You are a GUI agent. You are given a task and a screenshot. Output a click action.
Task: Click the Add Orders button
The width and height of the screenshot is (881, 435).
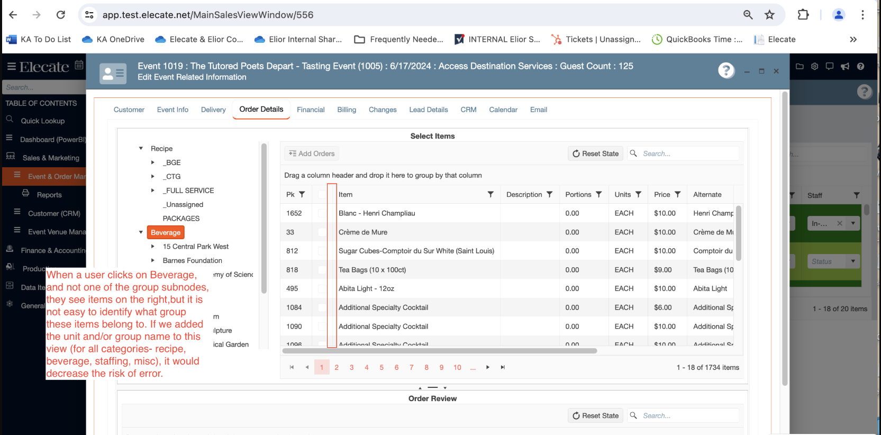pyautogui.click(x=312, y=153)
